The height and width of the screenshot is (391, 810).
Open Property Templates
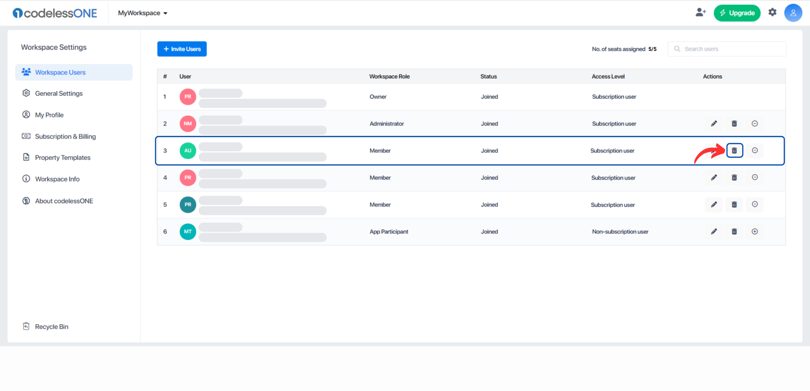pyautogui.click(x=63, y=158)
